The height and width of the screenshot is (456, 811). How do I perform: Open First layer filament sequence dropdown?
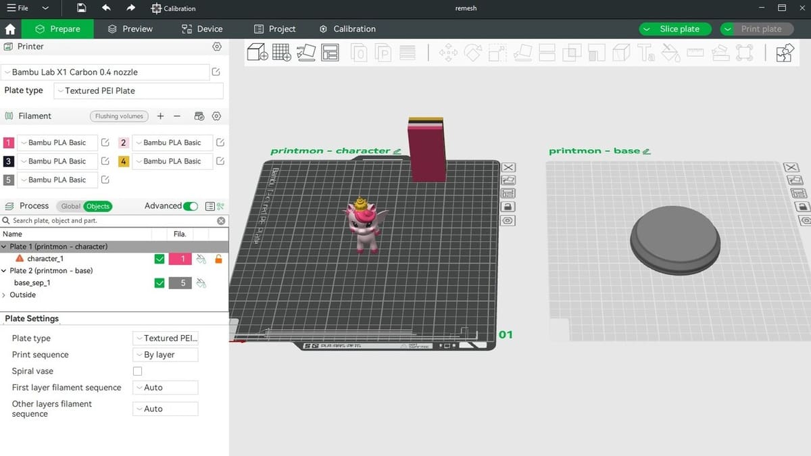165,387
